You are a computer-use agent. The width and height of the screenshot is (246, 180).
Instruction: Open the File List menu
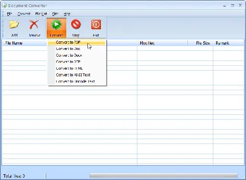[x=41, y=14]
